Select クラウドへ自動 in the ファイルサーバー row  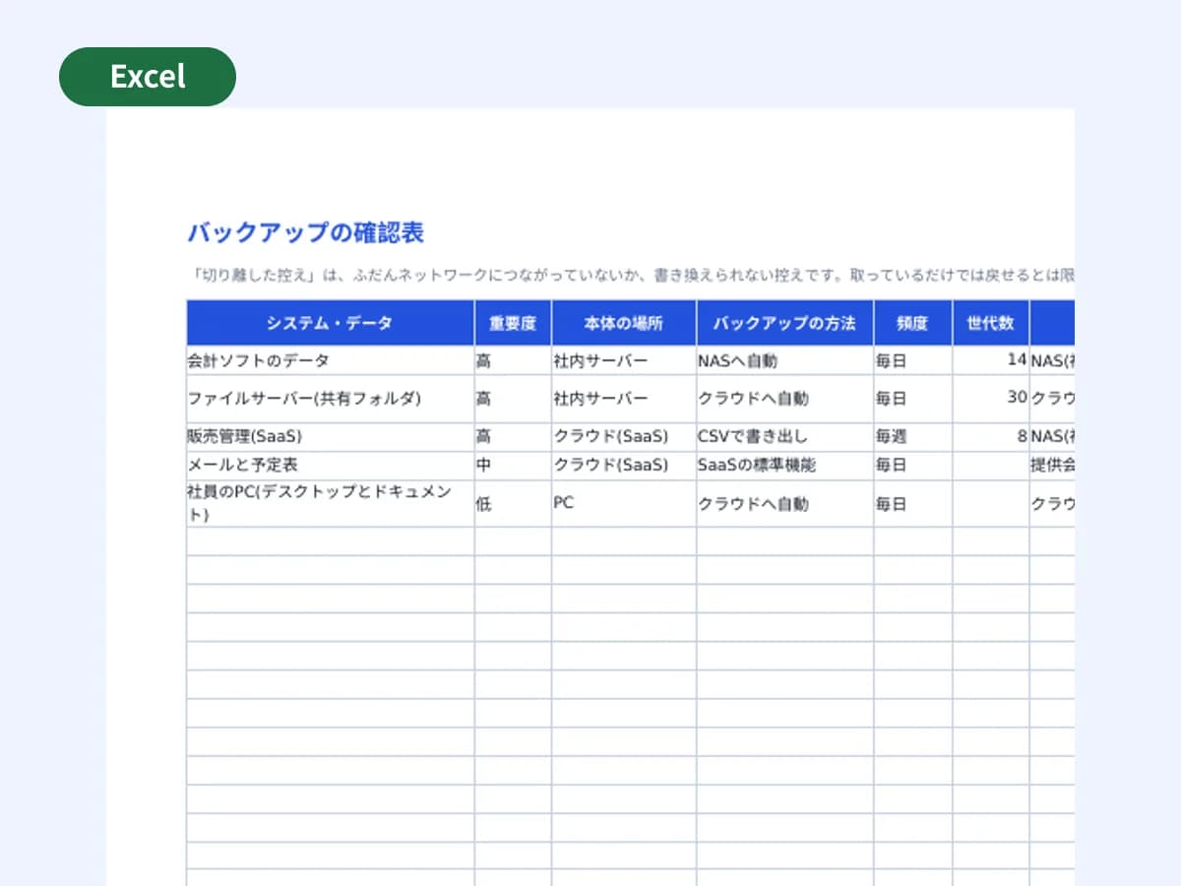[784, 399]
